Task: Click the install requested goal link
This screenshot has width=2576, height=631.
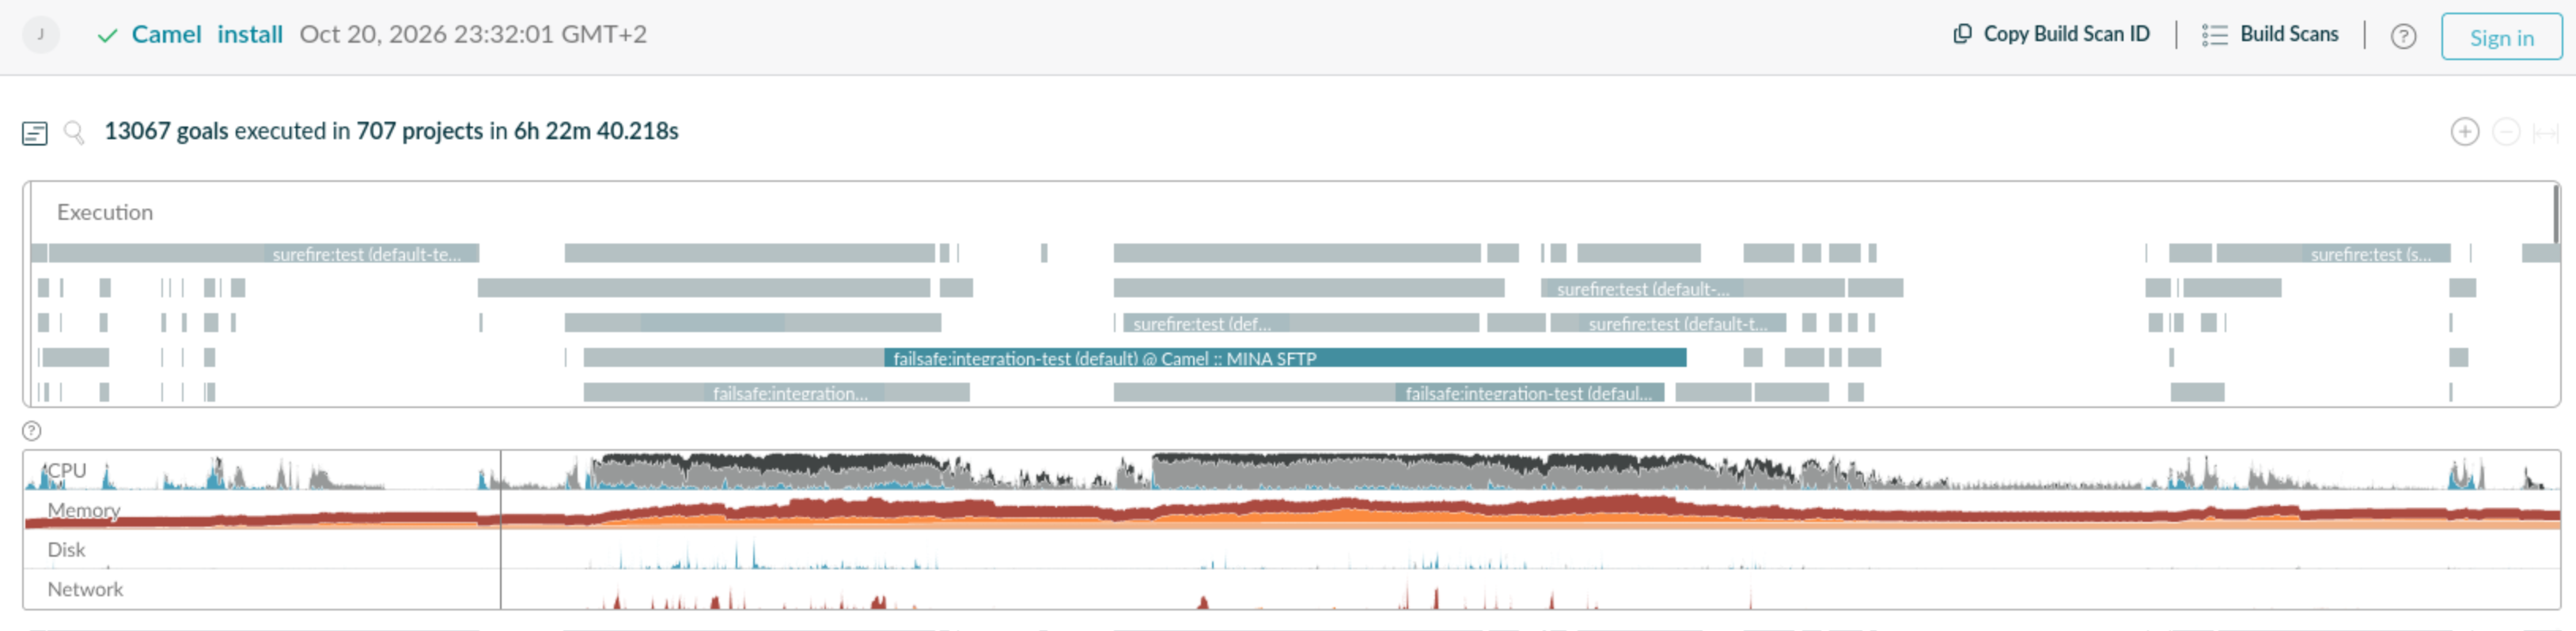Action: point(250,35)
